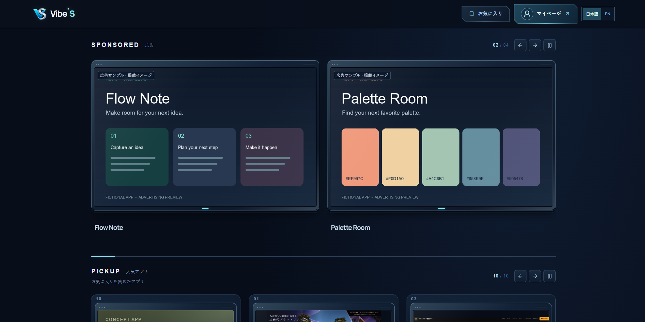
Task: Open Pickup card numbered 10
Action: 166,308
